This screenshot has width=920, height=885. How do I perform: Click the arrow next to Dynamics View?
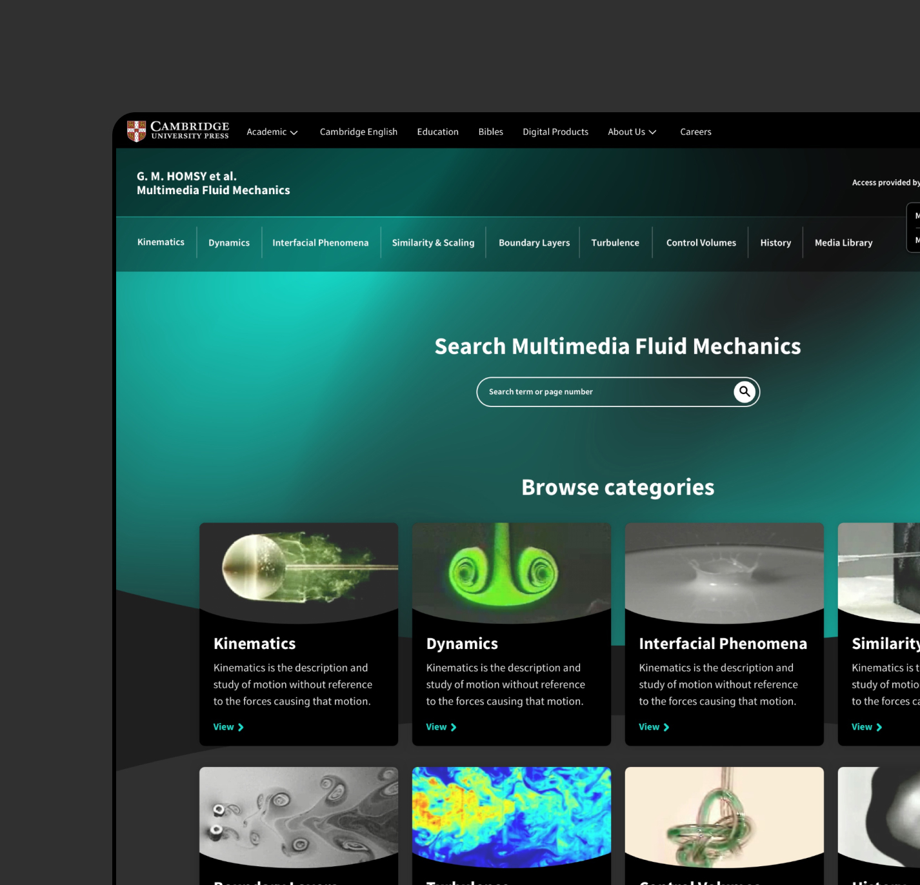(x=454, y=727)
